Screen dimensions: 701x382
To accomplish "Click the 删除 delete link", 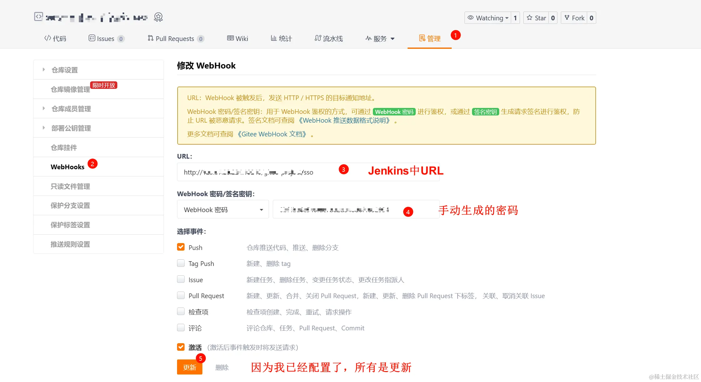I will (222, 368).
